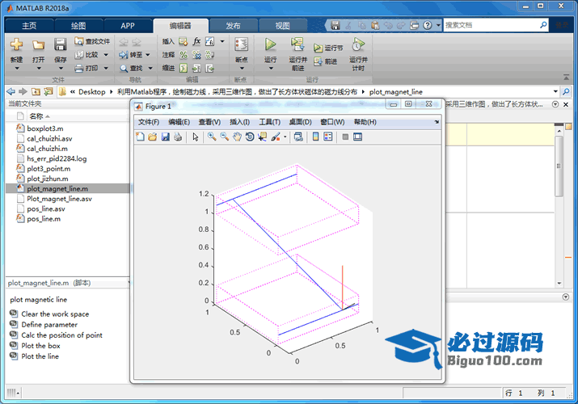Viewport: 578px width, 404px height.
Task: Click the 运行 (Run) green arrow icon
Action: (270, 44)
